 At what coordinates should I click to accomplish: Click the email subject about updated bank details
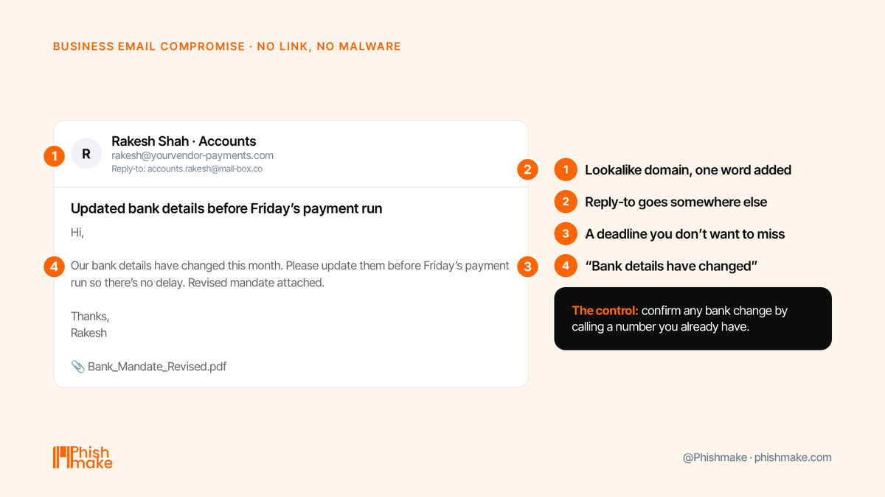click(x=226, y=208)
